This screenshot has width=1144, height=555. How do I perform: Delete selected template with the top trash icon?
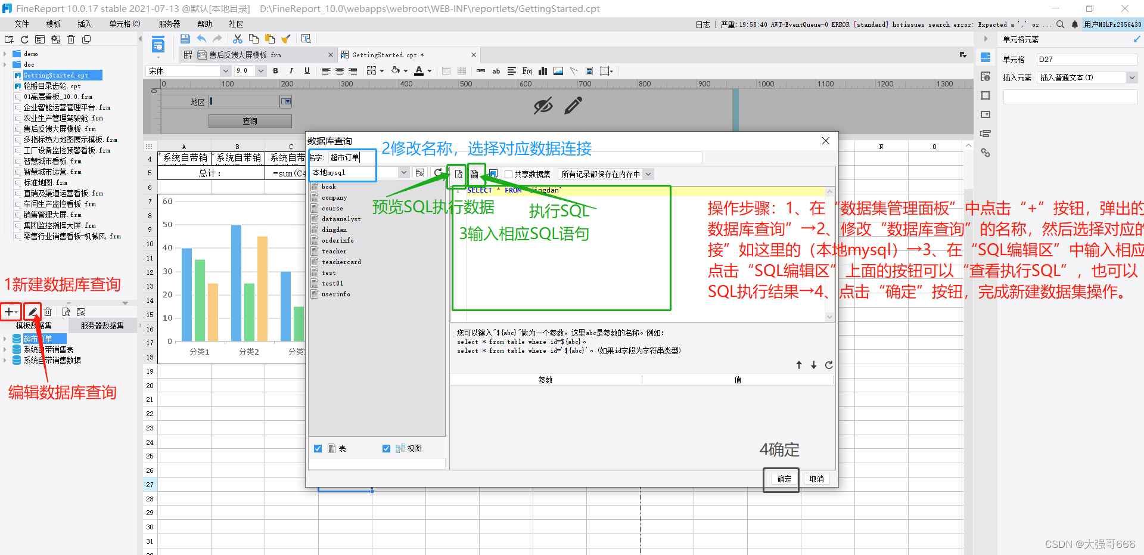[71, 39]
